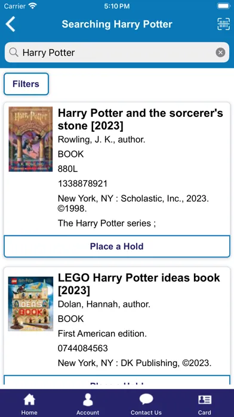234x417 pixels.
Task: Tap the back arrow icon
Action: (x=10, y=24)
